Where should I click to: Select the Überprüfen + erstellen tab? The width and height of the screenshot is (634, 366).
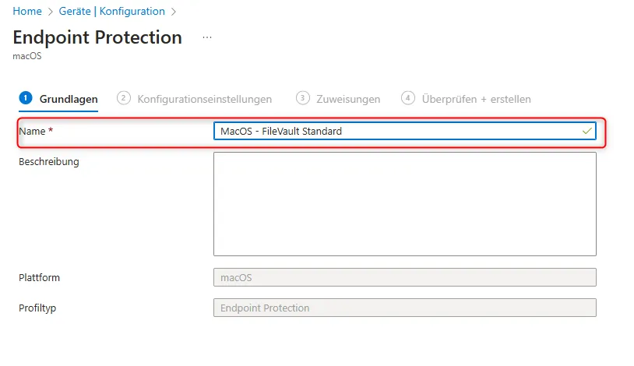pos(476,99)
